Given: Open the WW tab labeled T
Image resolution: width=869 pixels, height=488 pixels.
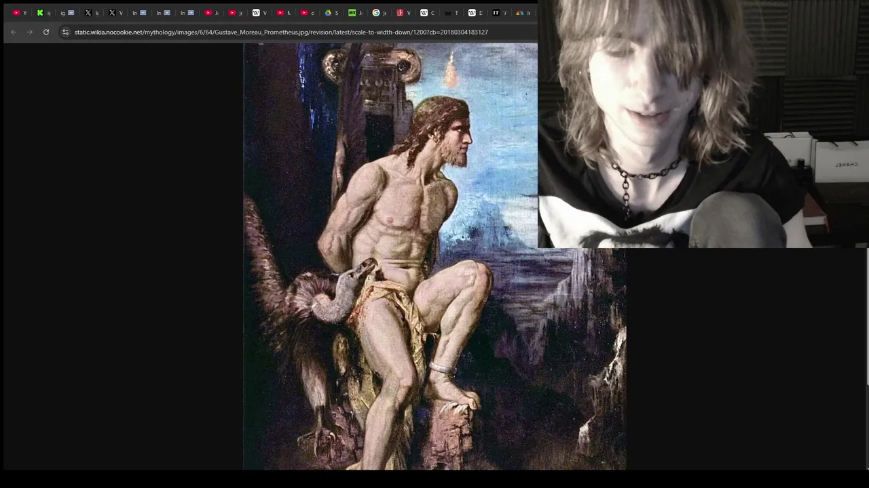Looking at the screenshot, I should pyautogui.click(x=451, y=13).
